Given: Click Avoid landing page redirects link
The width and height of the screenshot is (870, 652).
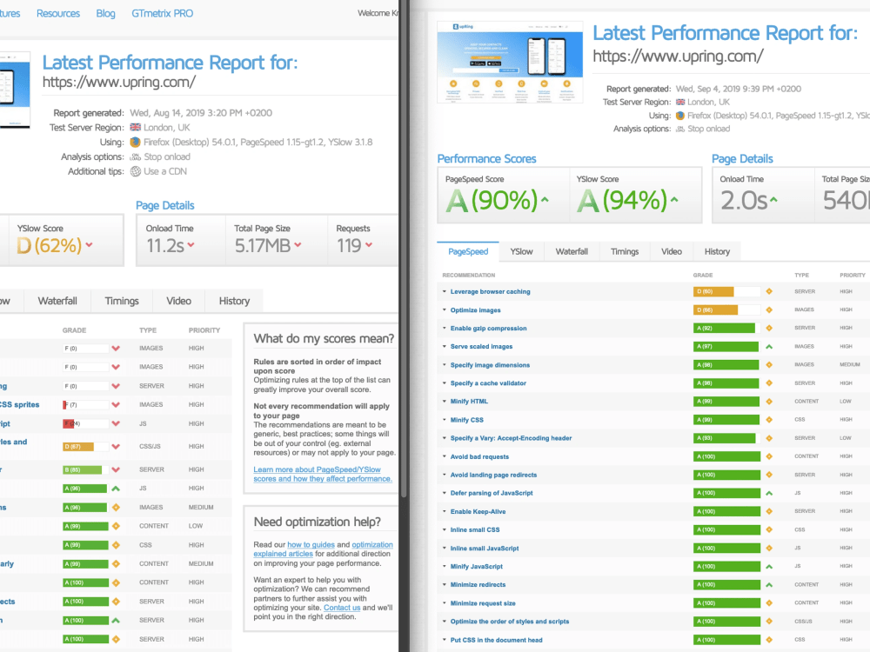Looking at the screenshot, I should 494,476.
